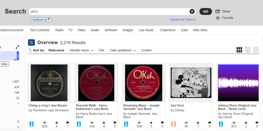Click the Share icon
The width and height of the screenshot is (263, 131).
tap(218, 11)
